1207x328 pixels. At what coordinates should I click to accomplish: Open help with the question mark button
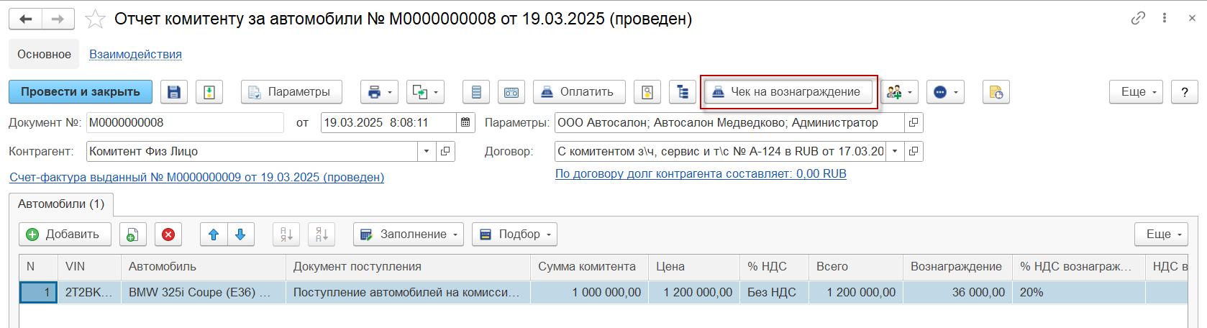[1185, 92]
